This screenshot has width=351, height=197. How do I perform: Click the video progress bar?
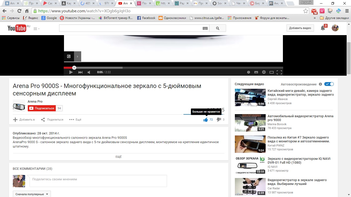pyautogui.click(x=173, y=68)
